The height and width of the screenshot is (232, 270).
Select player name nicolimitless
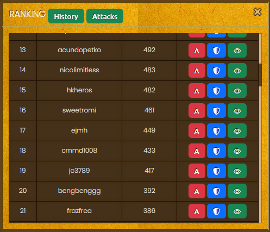(x=79, y=70)
